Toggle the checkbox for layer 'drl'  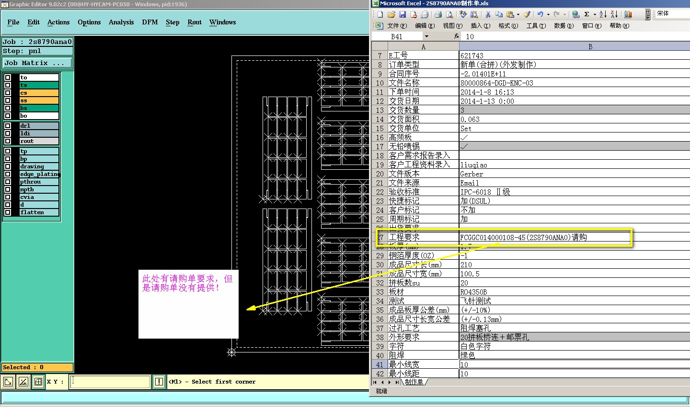point(8,126)
